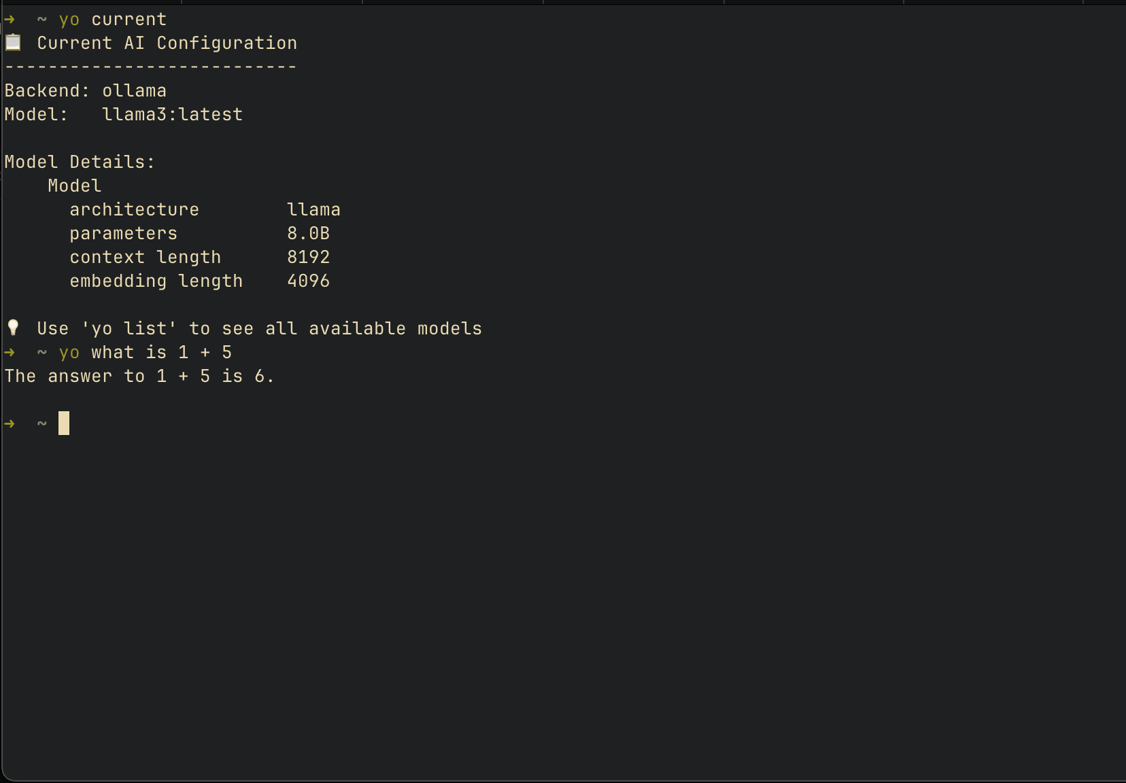This screenshot has width=1126, height=783.
Task: Click the prompt arrow before 'yo what is'
Action: pyautogui.click(x=10, y=353)
